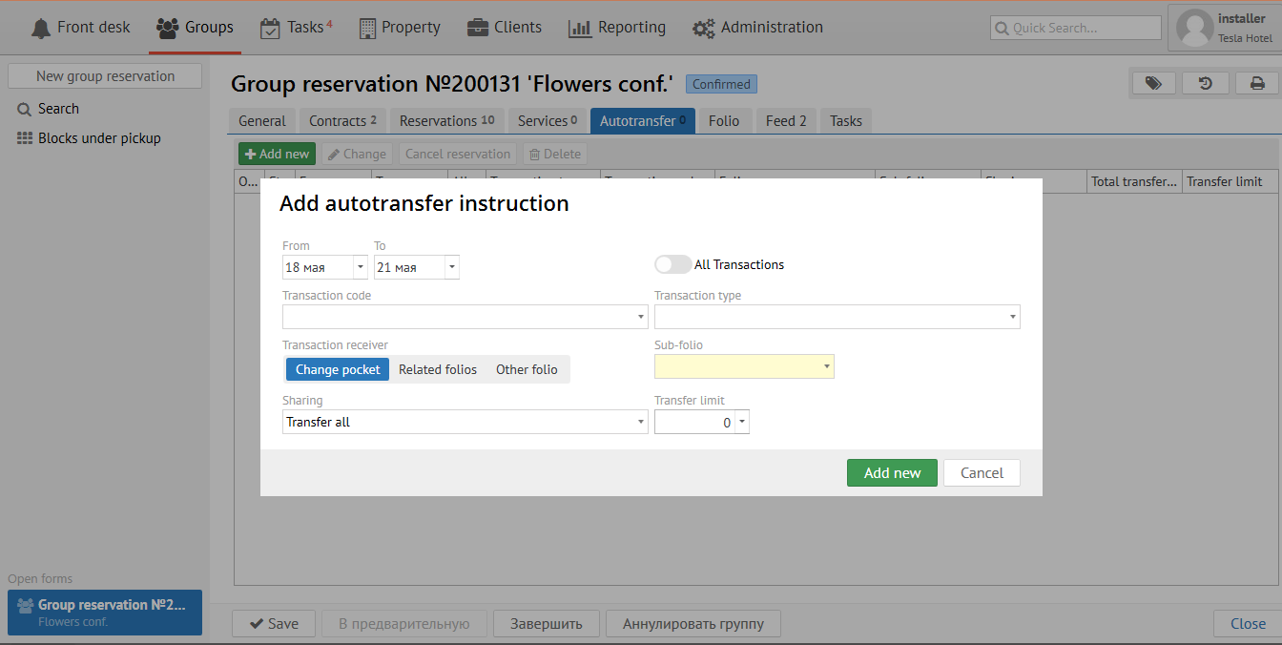Click the Search magnifier in sidebar
The width and height of the screenshot is (1282, 645).
coord(25,110)
